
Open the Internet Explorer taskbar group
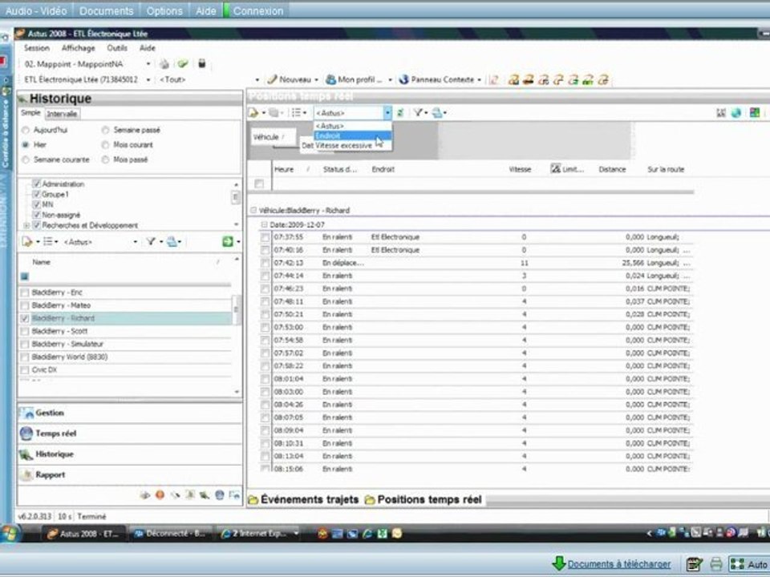click(261, 534)
